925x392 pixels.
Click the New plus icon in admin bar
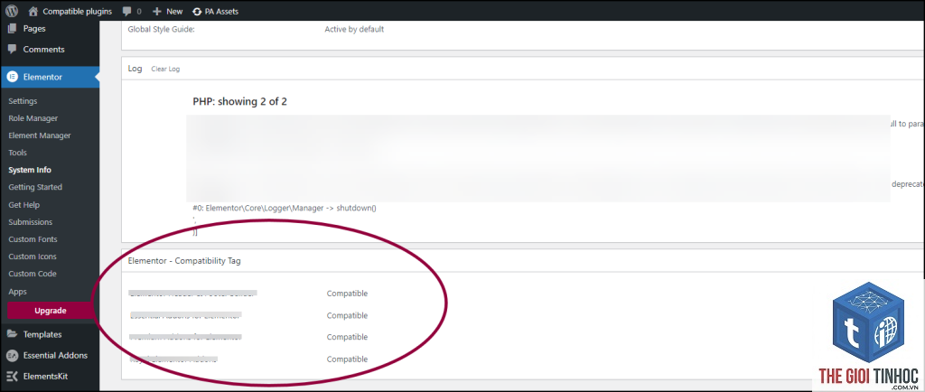click(x=157, y=11)
